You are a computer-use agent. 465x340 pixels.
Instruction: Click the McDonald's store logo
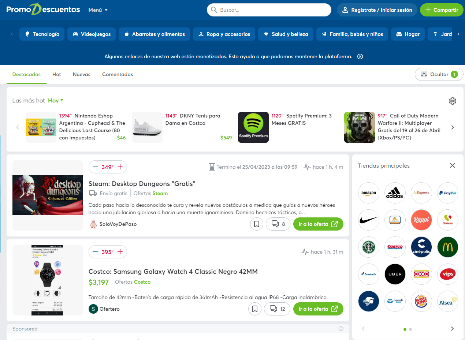[447, 247]
